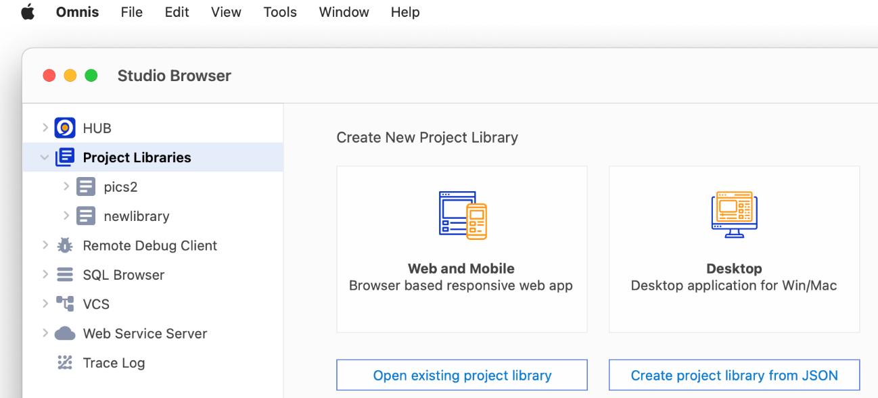Click the Trace Log icon
Viewport: 878px width, 398px height.
(x=65, y=363)
